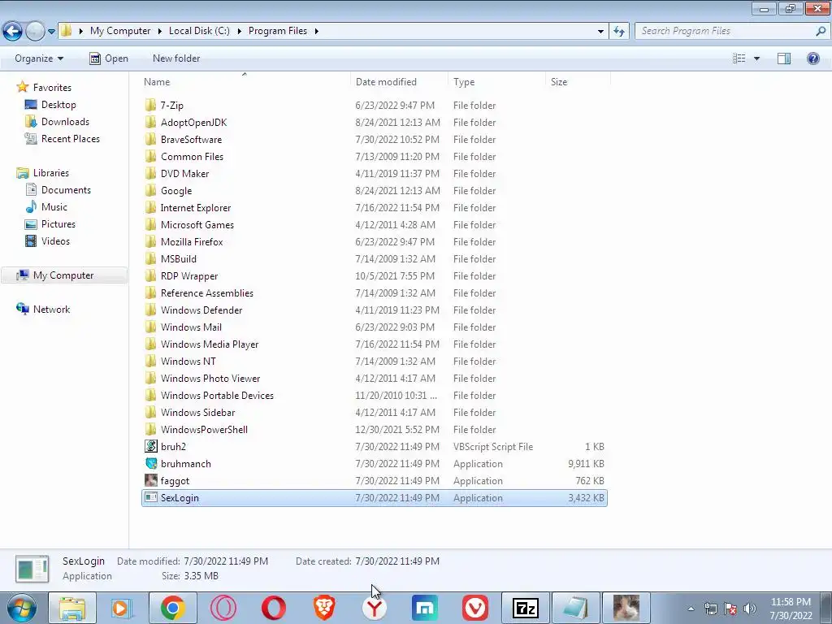This screenshot has width=832, height=624.
Task: Launch red Opera browser from the taskbar
Action: coord(273,608)
